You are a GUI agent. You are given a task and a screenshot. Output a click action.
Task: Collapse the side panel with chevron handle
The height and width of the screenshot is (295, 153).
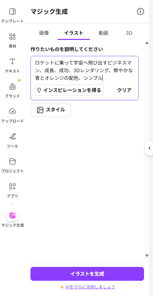pos(149,148)
